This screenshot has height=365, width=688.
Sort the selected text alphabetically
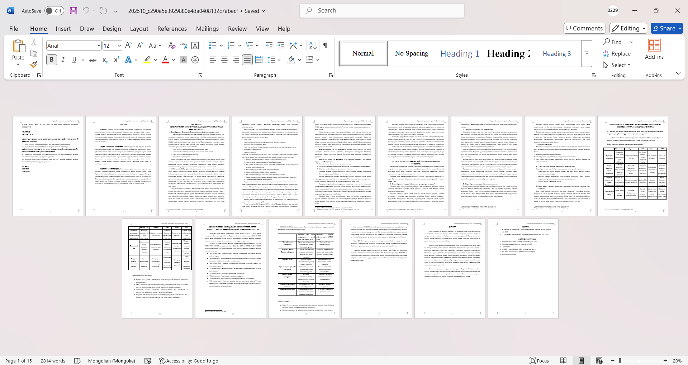[313, 45]
